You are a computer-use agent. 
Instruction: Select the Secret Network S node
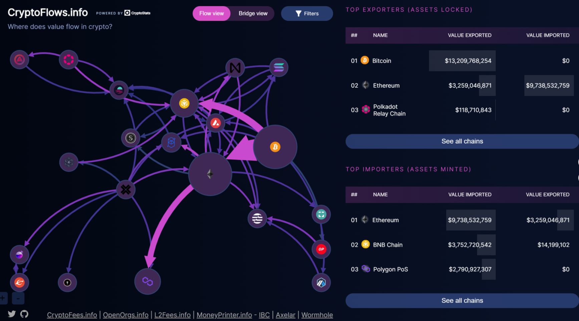[130, 138]
